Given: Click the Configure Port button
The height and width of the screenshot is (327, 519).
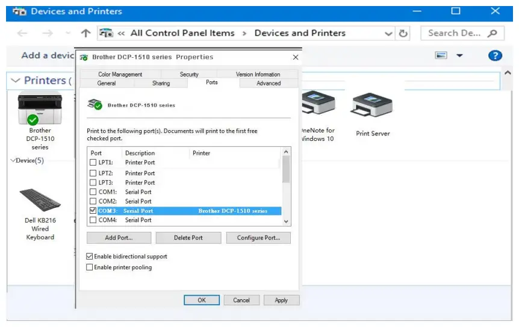Looking at the screenshot, I should pyautogui.click(x=258, y=238).
